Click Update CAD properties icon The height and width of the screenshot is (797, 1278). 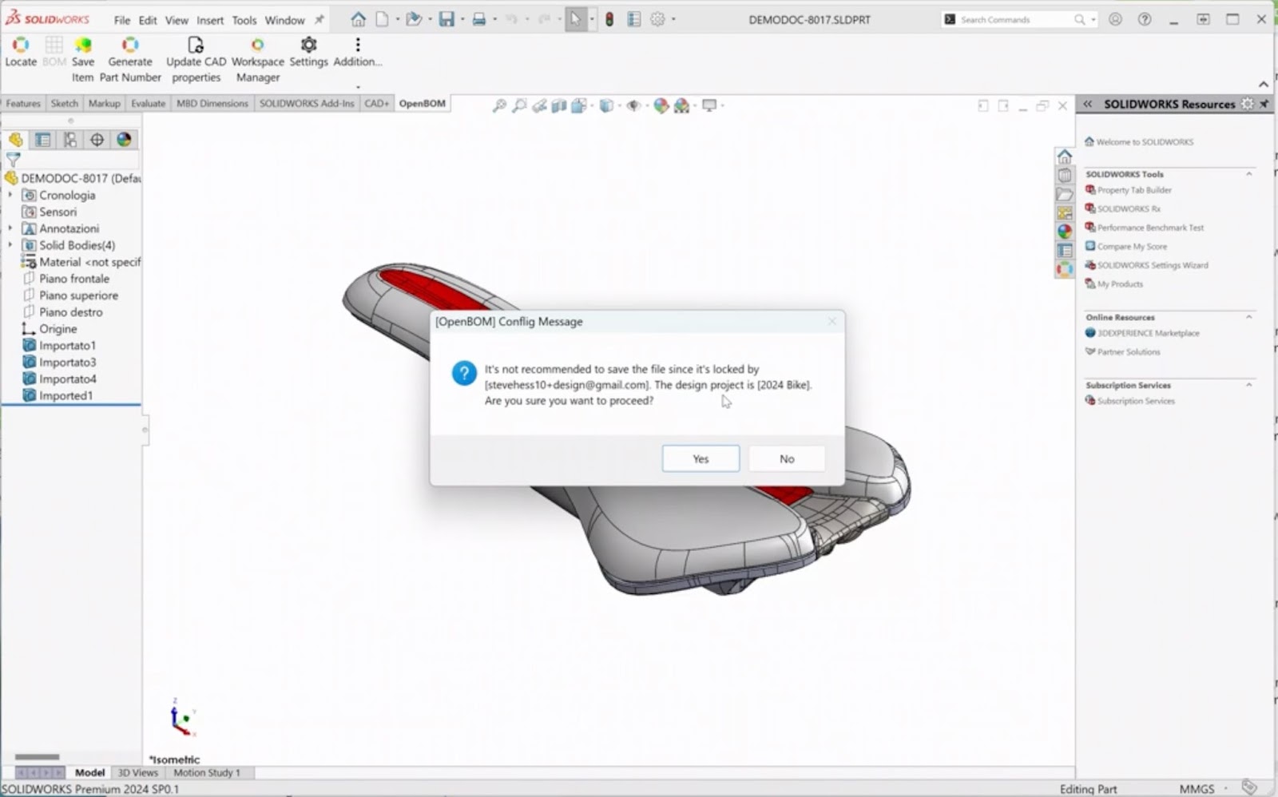pyautogui.click(x=196, y=46)
